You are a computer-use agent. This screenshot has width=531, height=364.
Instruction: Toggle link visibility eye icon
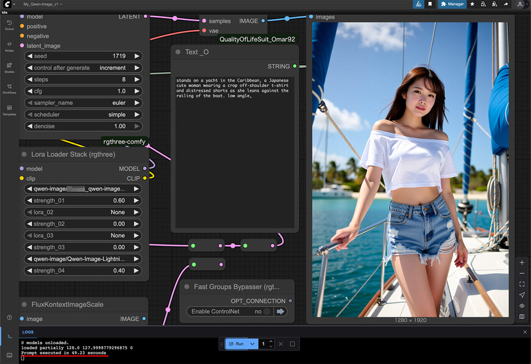point(522,306)
